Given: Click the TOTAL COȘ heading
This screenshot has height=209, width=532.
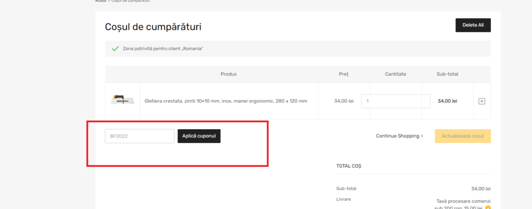Looking at the screenshot, I should (349, 166).
